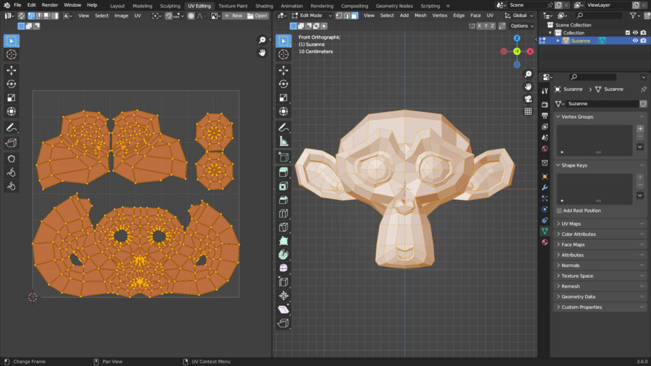
Task: Toggle X mirror in 3D viewport header
Action: pos(479,26)
